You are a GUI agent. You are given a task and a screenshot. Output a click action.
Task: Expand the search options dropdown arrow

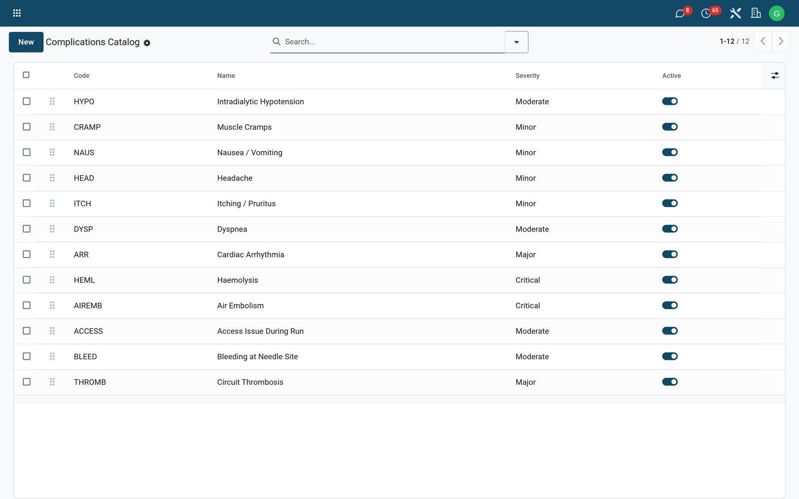517,42
